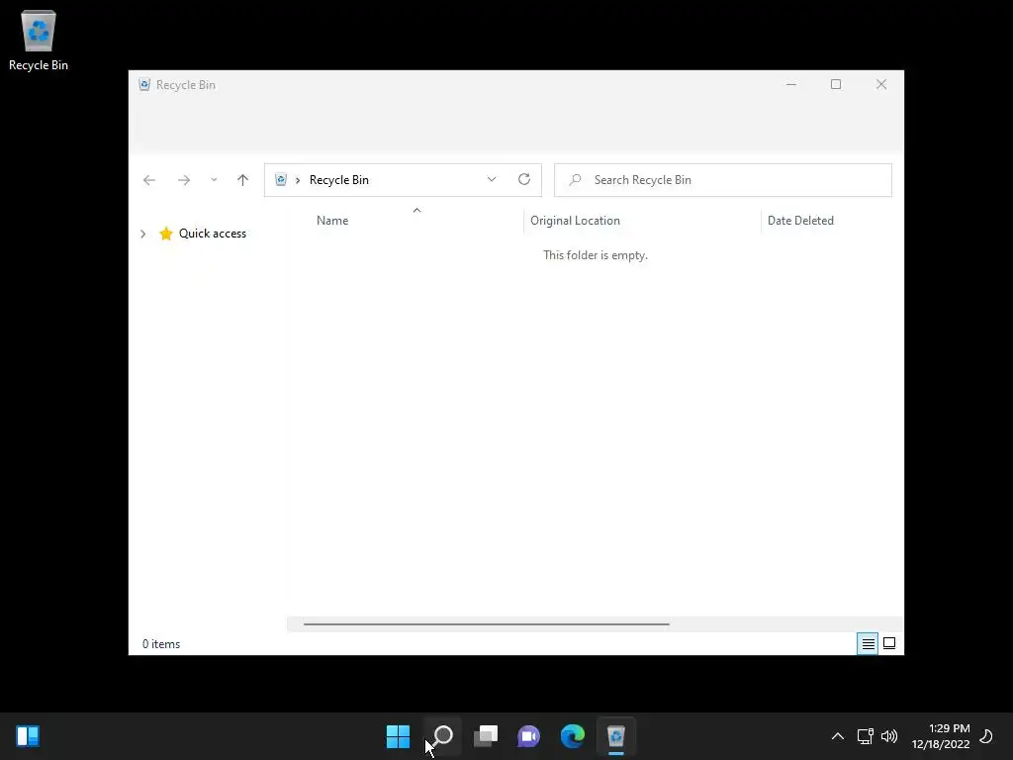Viewport: 1013px width, 760px height.
Task: Click the Recycle Bin address bar icon
Action: point(281,180)
